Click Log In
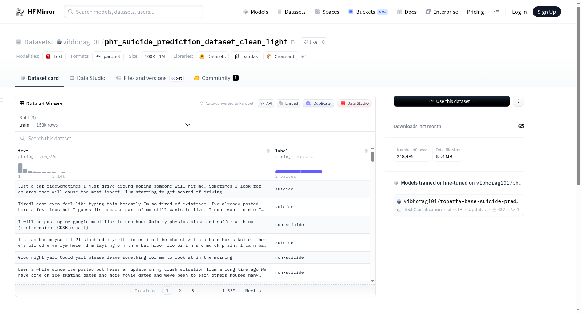581x313 pixels. pyautogui.click(x=519, y=12)
